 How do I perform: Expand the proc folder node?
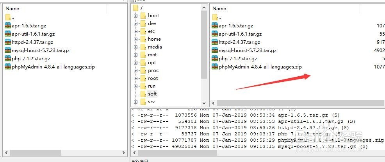pos(135,71)
